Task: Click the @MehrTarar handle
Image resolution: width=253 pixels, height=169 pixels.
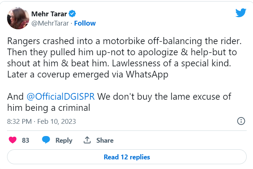Action: point(50,23)
